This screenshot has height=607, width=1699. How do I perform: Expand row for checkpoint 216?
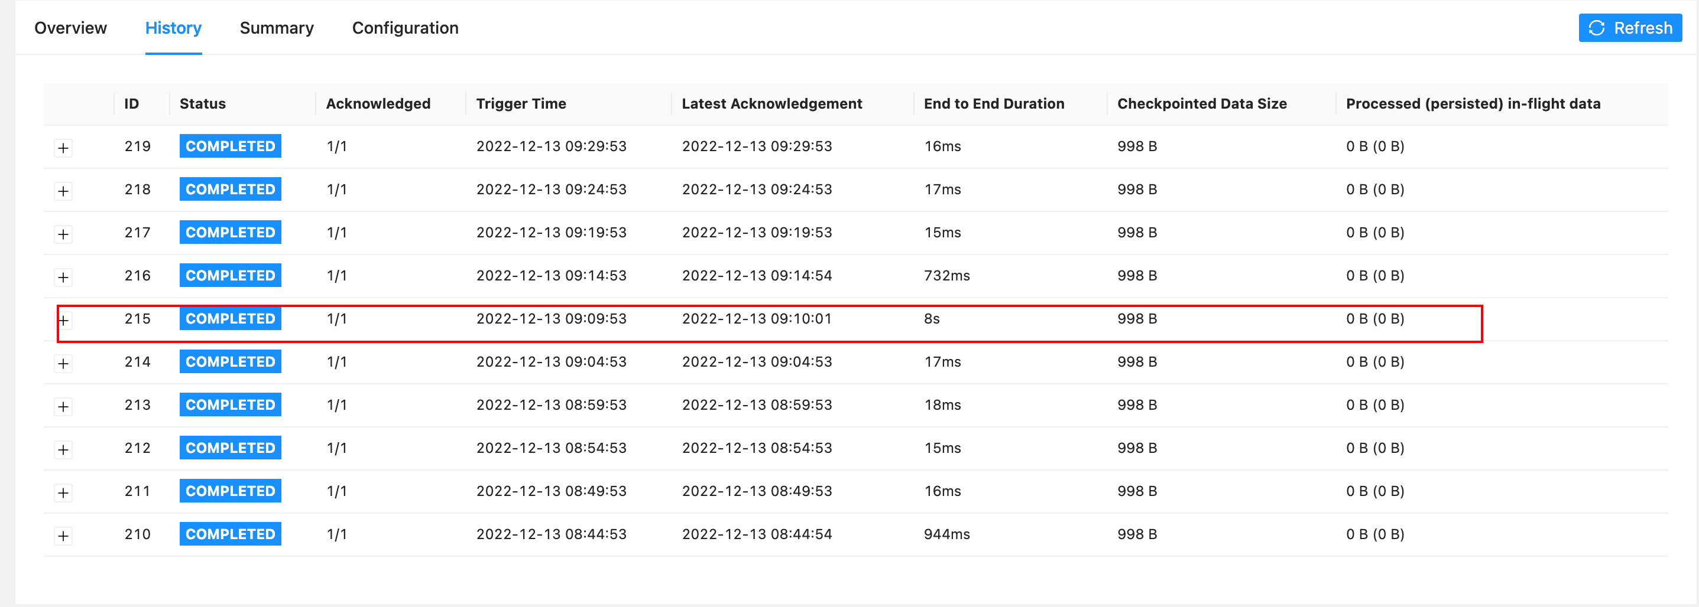pyautogui.click(x=63, y=278)
